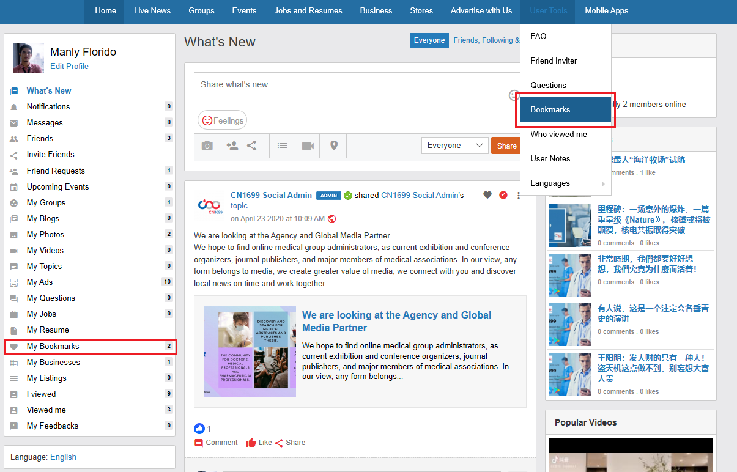Viewport: 737px width, 472px height.
Task: Click the camera icon to add a photo
Action: coord(207,146)
